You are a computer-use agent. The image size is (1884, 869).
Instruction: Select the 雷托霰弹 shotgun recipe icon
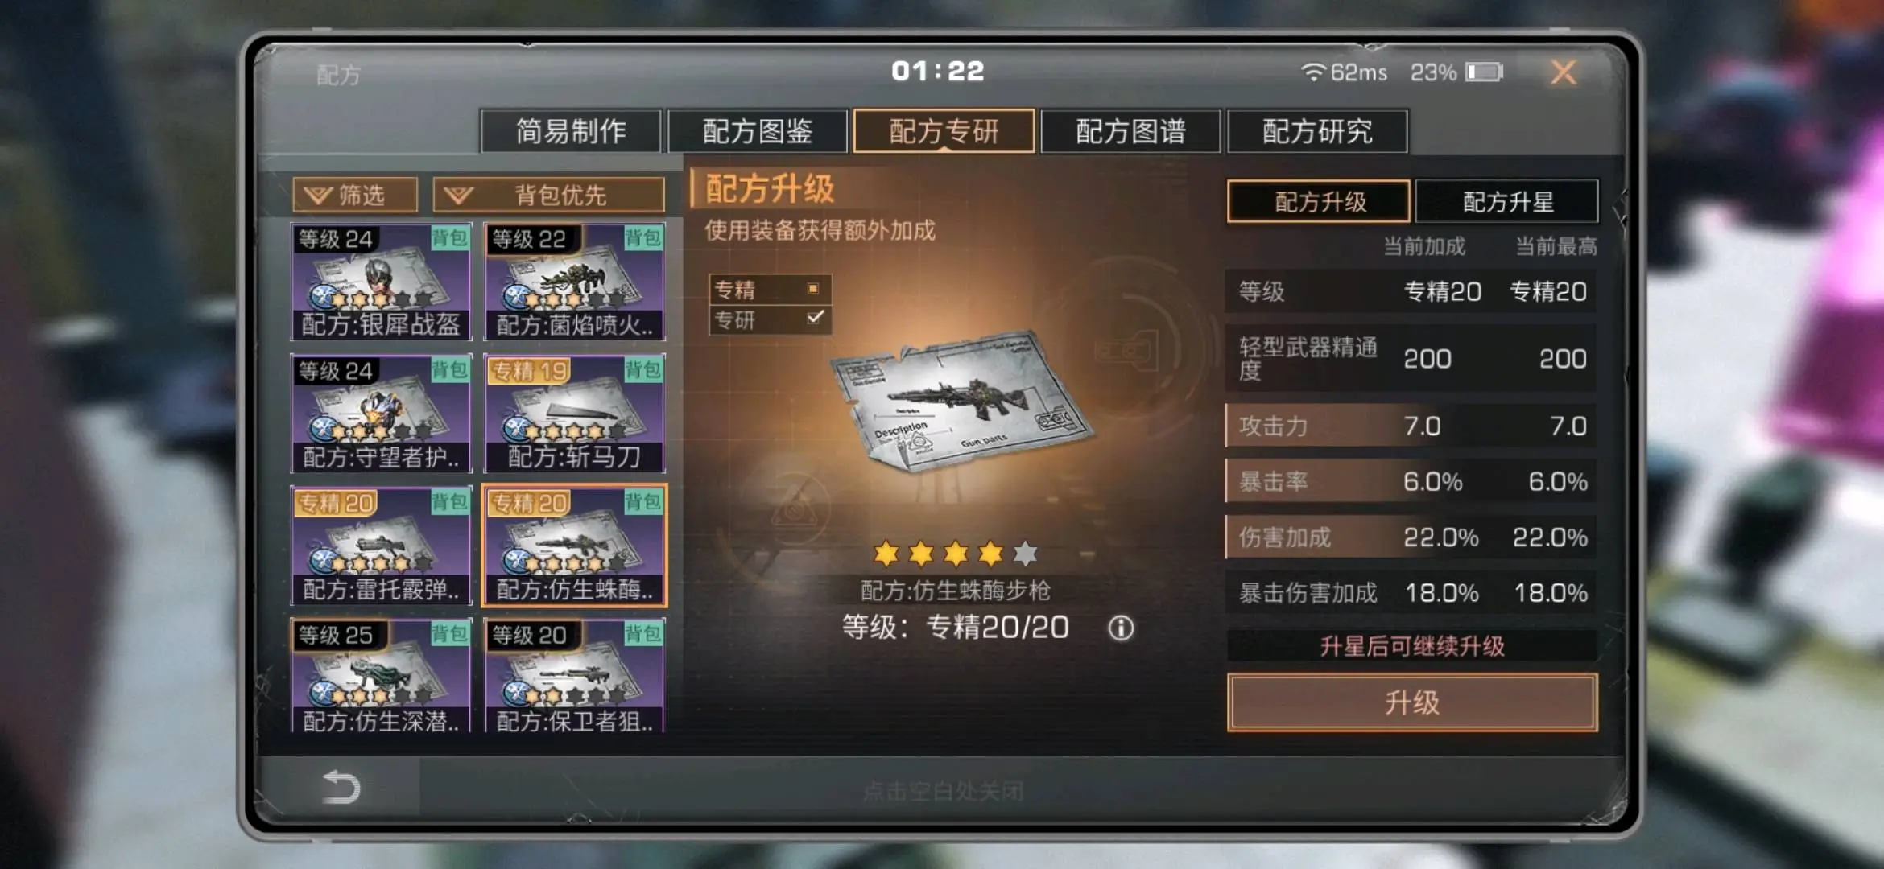[381, 546]
